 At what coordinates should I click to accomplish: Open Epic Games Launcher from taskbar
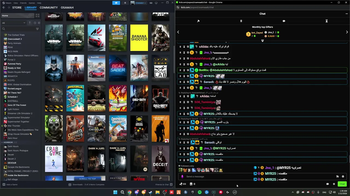pos(192,192)
